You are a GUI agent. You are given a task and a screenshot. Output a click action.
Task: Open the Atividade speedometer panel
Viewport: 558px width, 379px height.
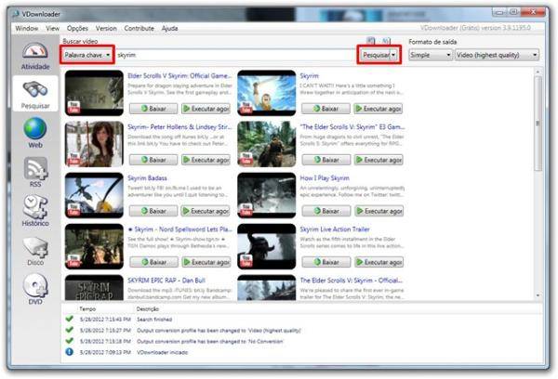[x=35, y=56]
